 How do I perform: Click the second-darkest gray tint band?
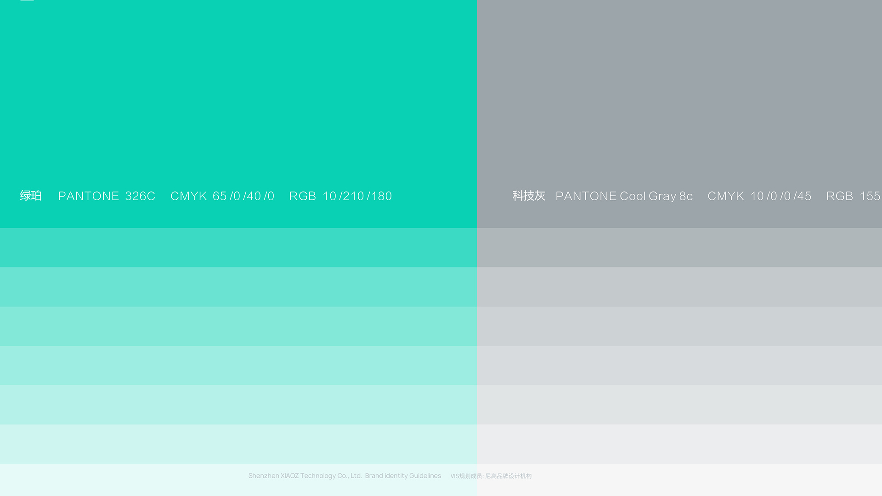(x=679, y=287)
